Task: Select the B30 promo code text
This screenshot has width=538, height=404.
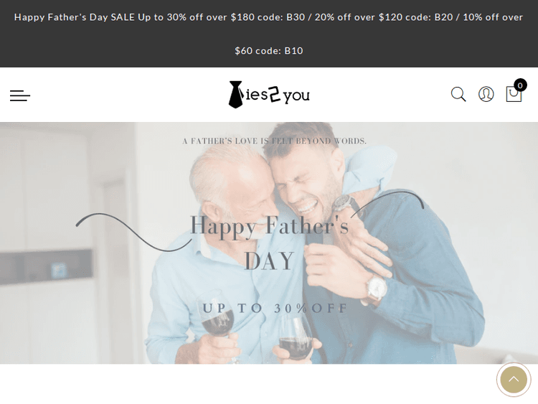Action: 296,17
